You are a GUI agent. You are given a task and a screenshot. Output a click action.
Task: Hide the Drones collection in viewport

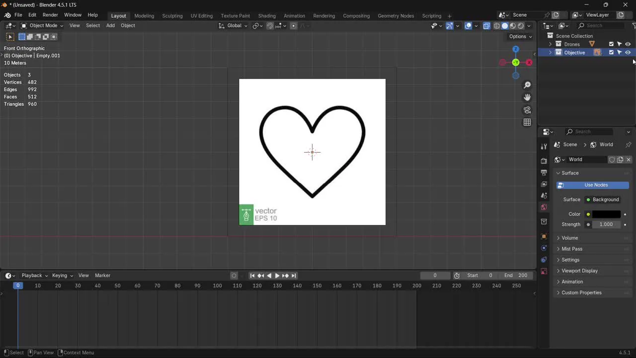pos(628,44)
